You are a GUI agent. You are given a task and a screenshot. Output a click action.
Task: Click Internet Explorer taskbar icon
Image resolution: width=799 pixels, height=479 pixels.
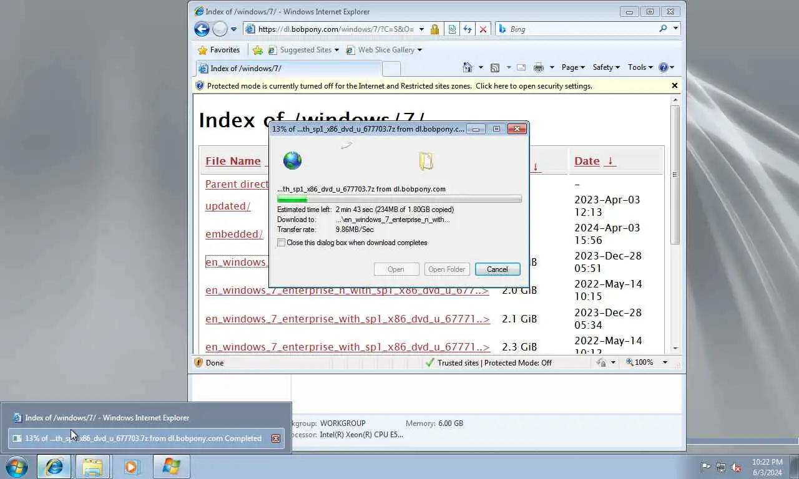point(54,467)
